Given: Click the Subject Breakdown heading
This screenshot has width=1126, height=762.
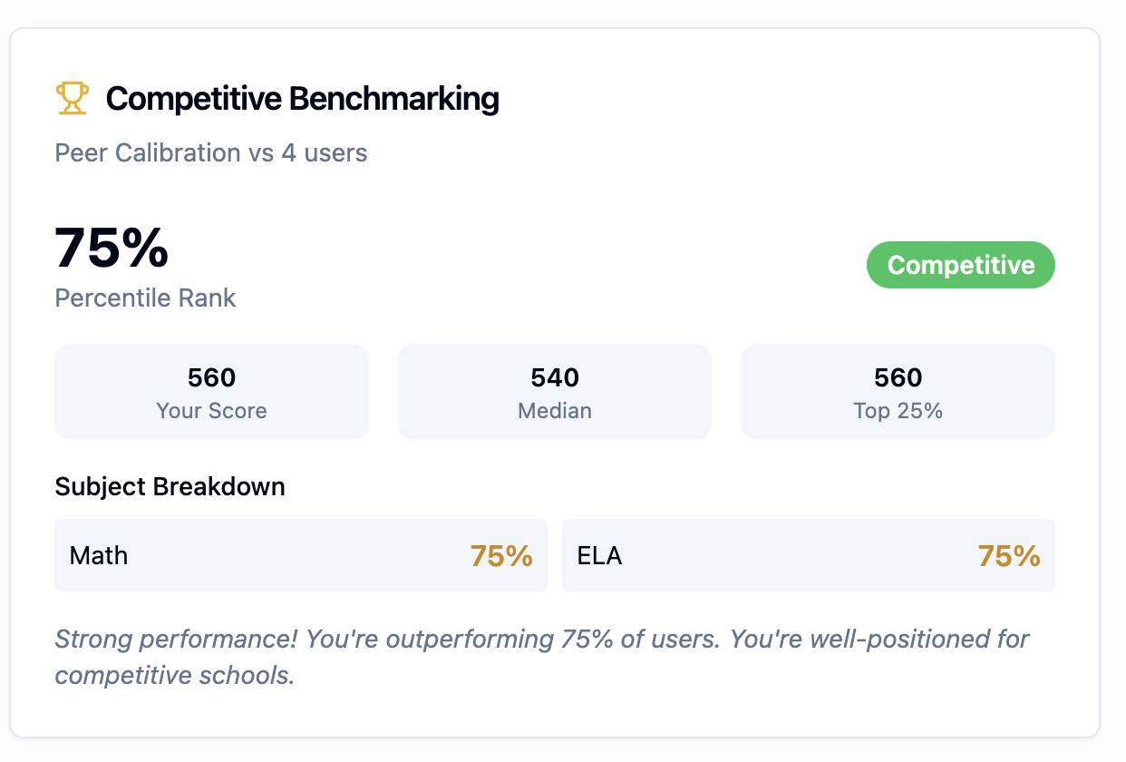Looking at the screenshot, I should point(170,487).
